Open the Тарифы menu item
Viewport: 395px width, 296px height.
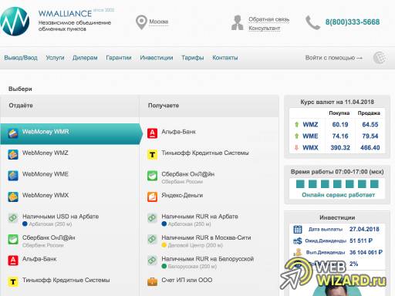193,58
